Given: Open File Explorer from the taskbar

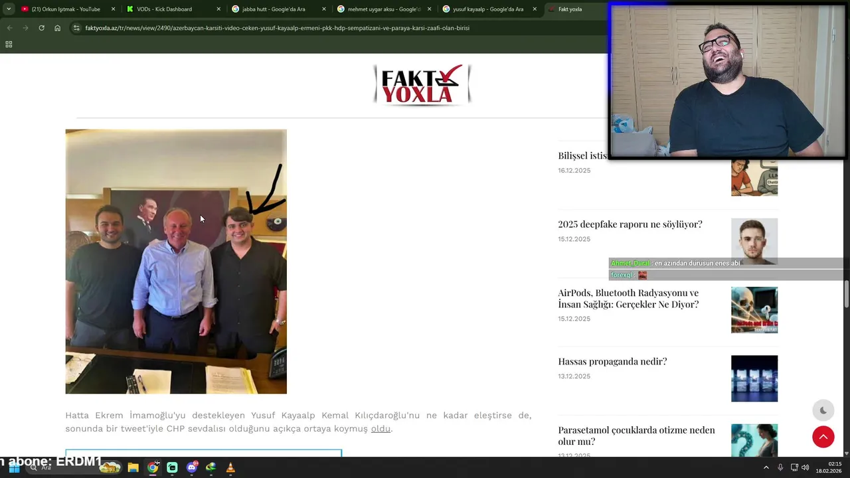Looking at the screenshot, I should [x=133, y=467].
